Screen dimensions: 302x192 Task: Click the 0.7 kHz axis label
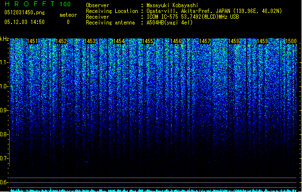pyautogui.click(x=4, y=158)
